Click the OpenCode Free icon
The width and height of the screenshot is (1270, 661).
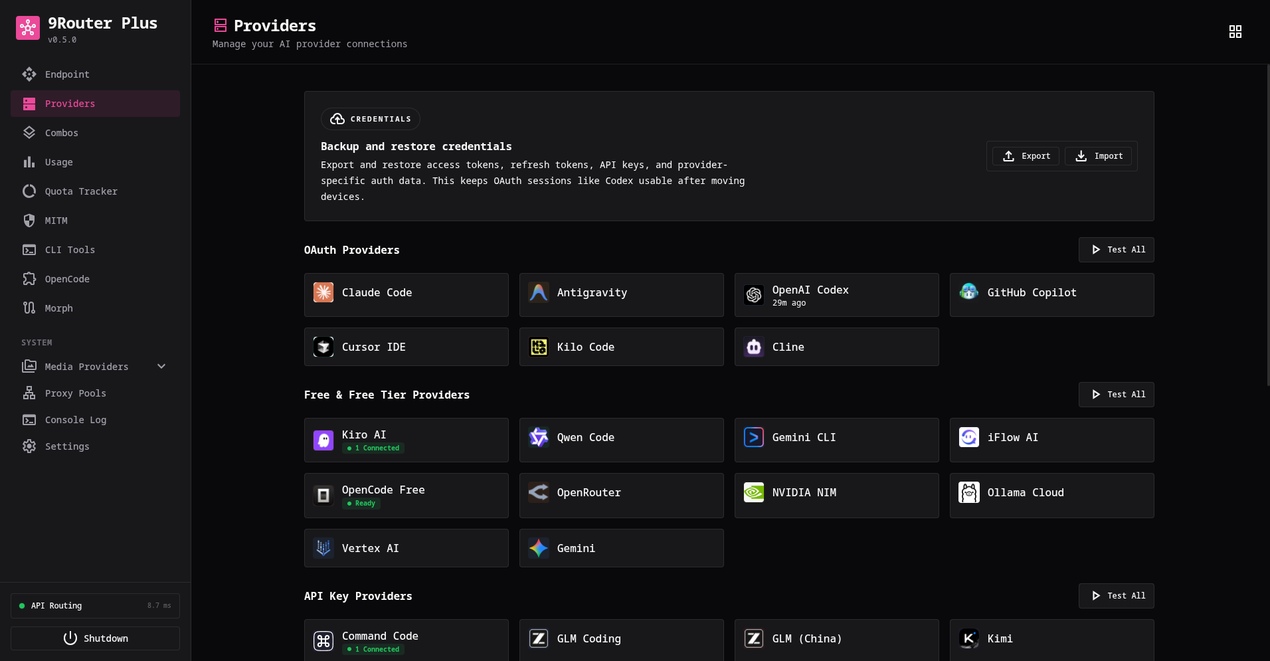click(x=323, y=495)
